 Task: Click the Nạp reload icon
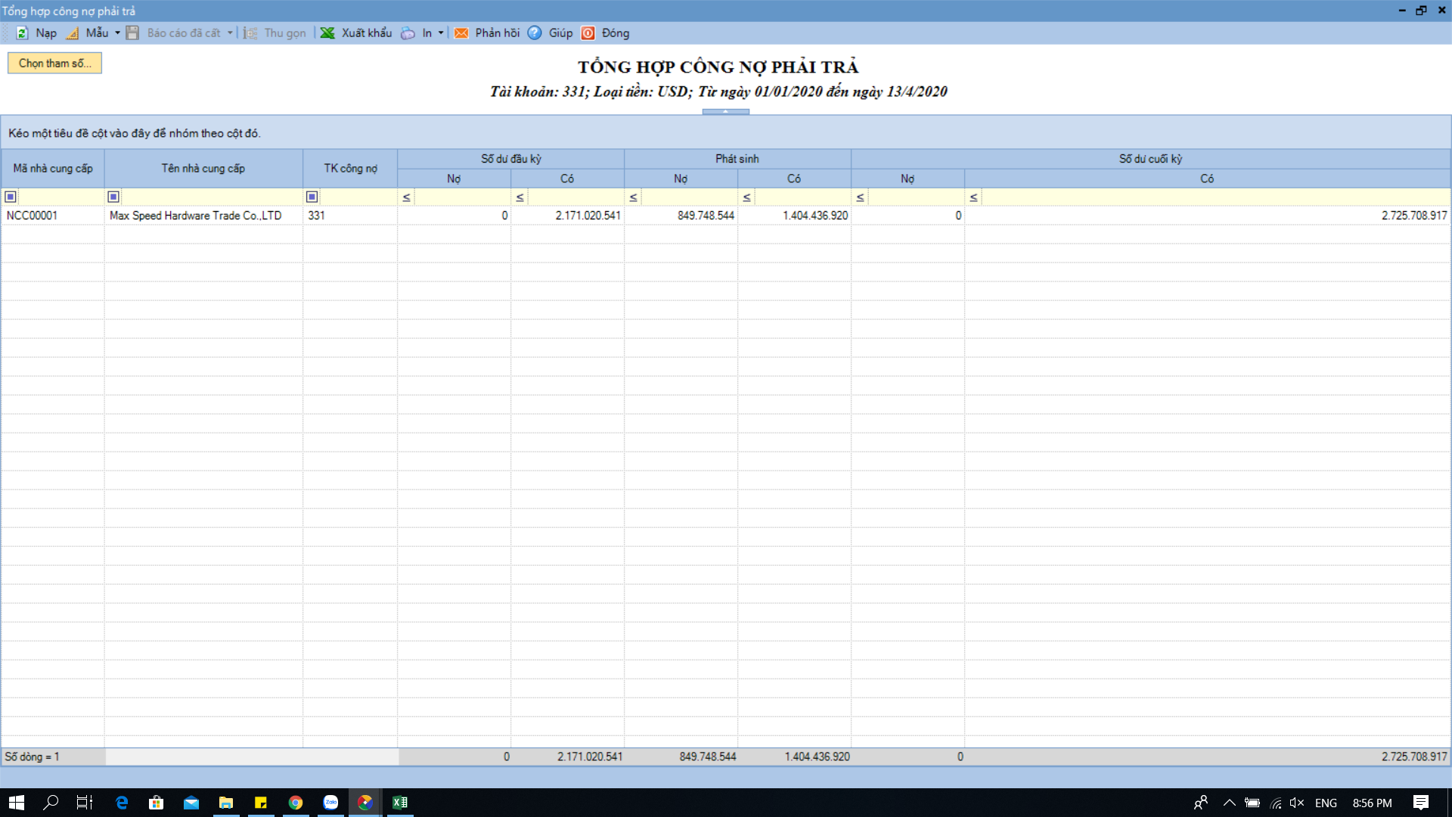point(23,33)
